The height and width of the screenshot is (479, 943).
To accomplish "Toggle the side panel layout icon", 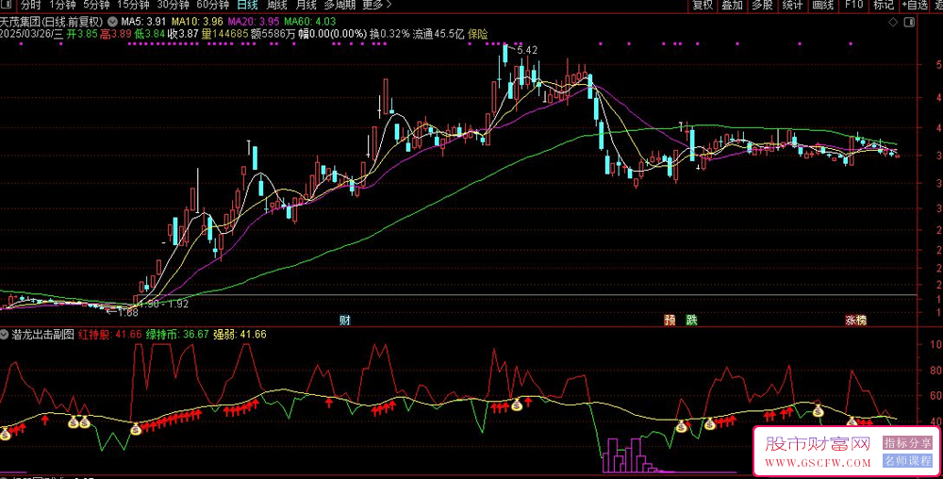I will [x=908, y=23].
